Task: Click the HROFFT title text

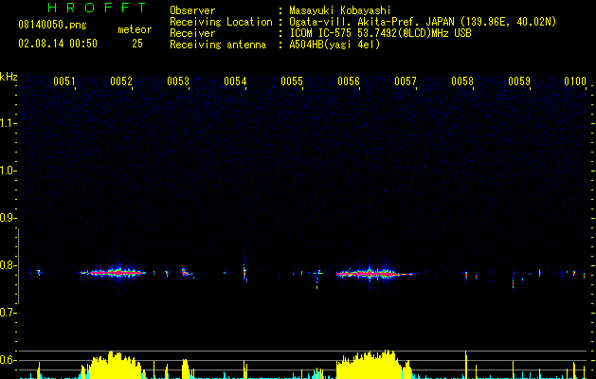Action: click(98, 8)
